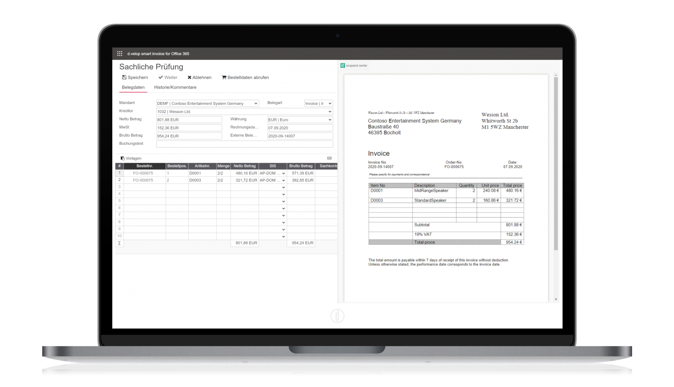Screen dimensions: 674x387
Task: Open the Mandant dropdown
Action: 207,103
